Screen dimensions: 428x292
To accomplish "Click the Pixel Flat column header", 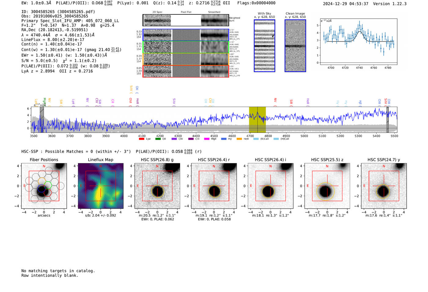I will [186, 12].
